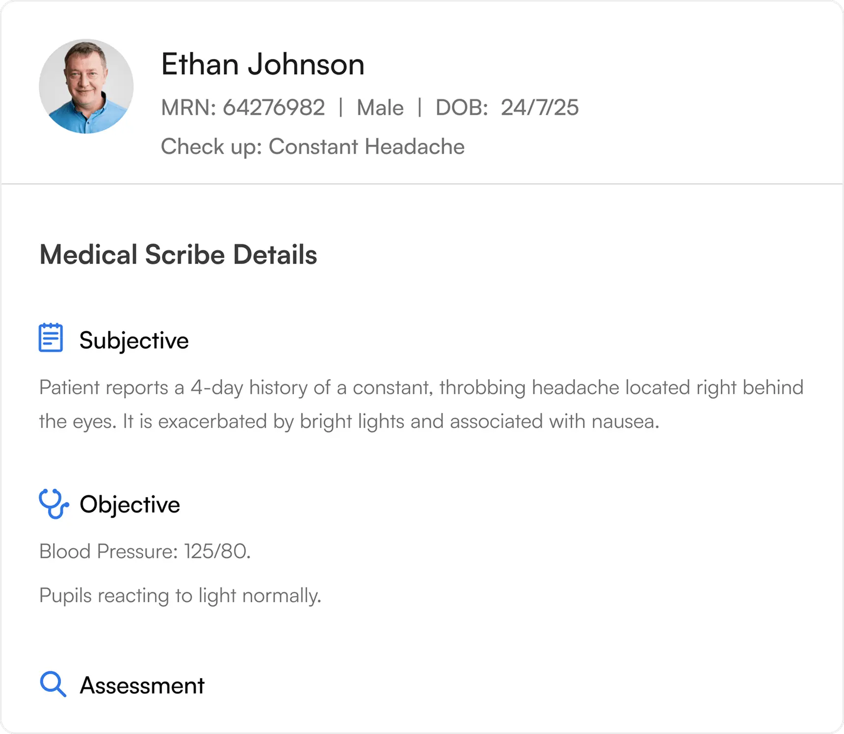Select the Male gender label
Image resolution: width=844 pixels, height=734 pixels.
(380, 107)
